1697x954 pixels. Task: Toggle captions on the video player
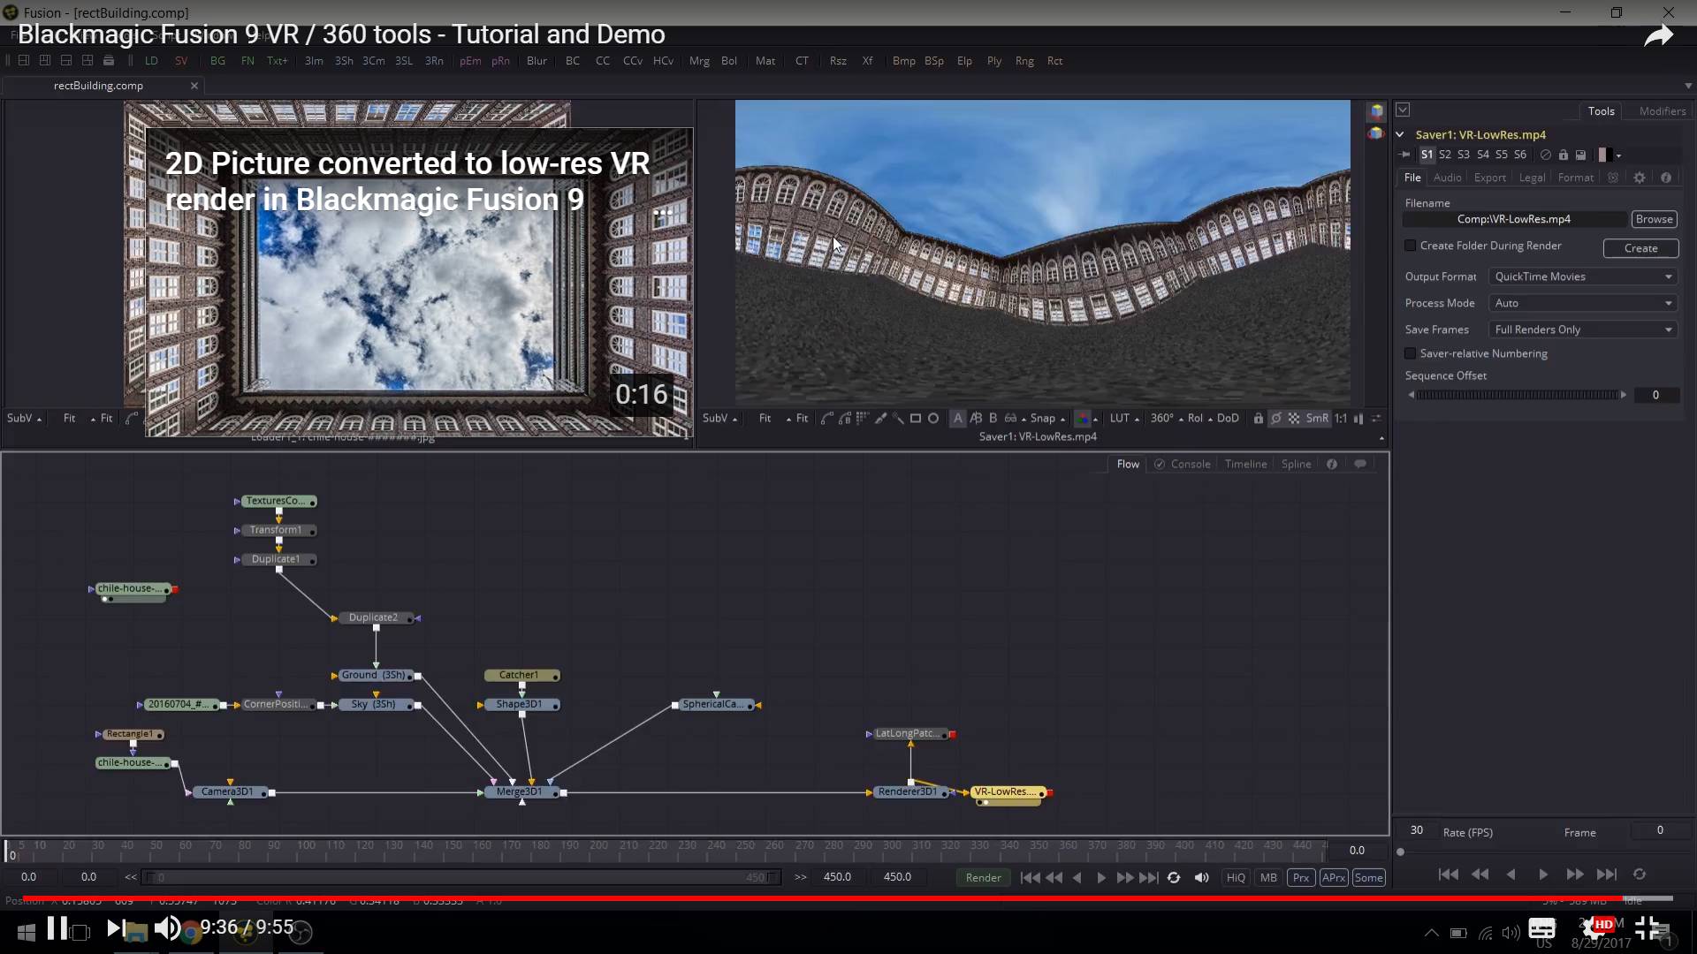(x=1541, y=928)
